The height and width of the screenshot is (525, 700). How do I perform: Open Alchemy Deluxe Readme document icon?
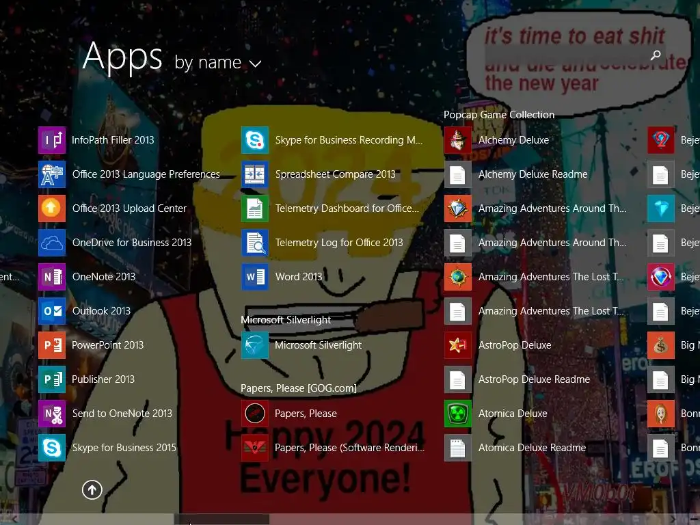coord(458,174)
